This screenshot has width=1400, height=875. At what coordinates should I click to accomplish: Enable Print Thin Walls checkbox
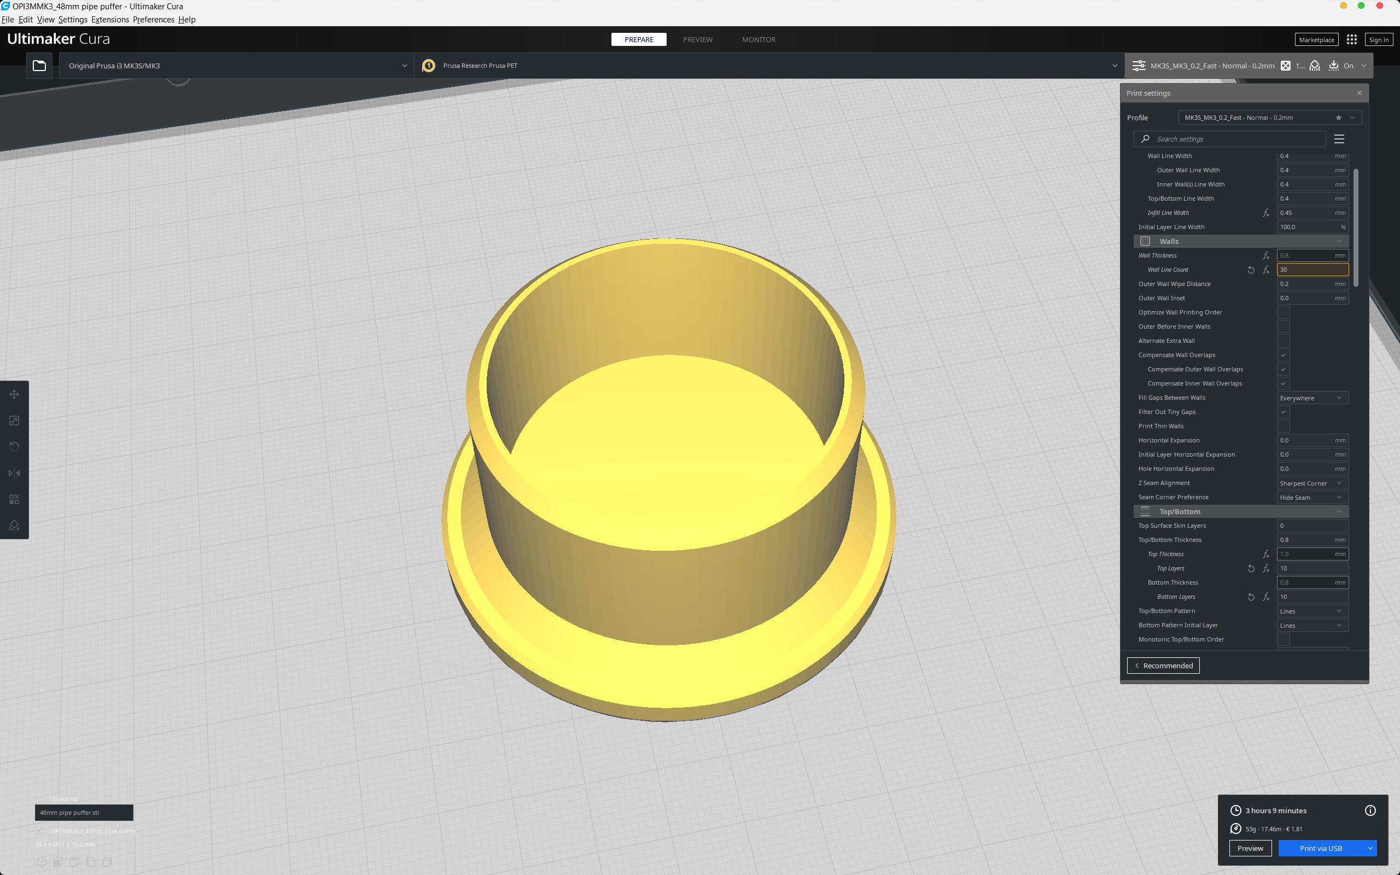[x=1283, y=426]
